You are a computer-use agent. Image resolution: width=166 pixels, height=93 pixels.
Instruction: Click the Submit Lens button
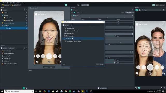click(x=15, y=5)
